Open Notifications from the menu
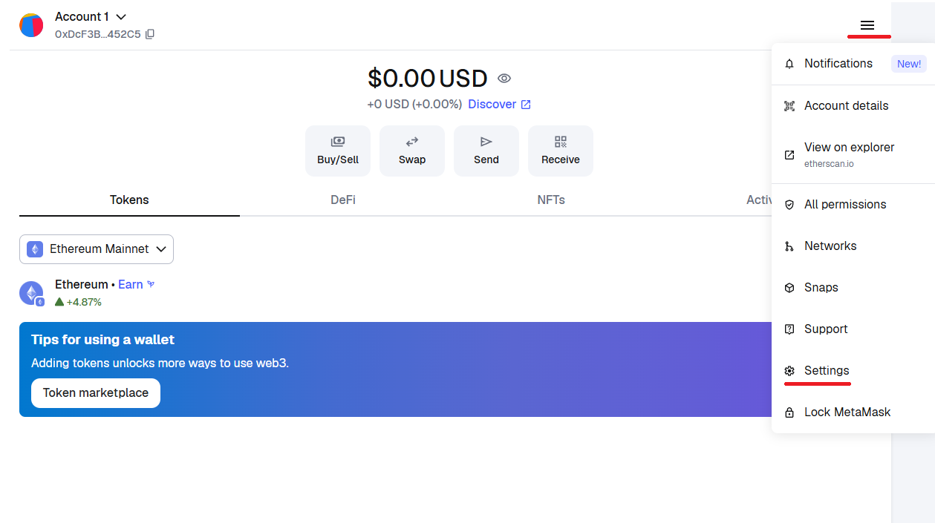Screen dimensions: 935x523 pos(838,64)
